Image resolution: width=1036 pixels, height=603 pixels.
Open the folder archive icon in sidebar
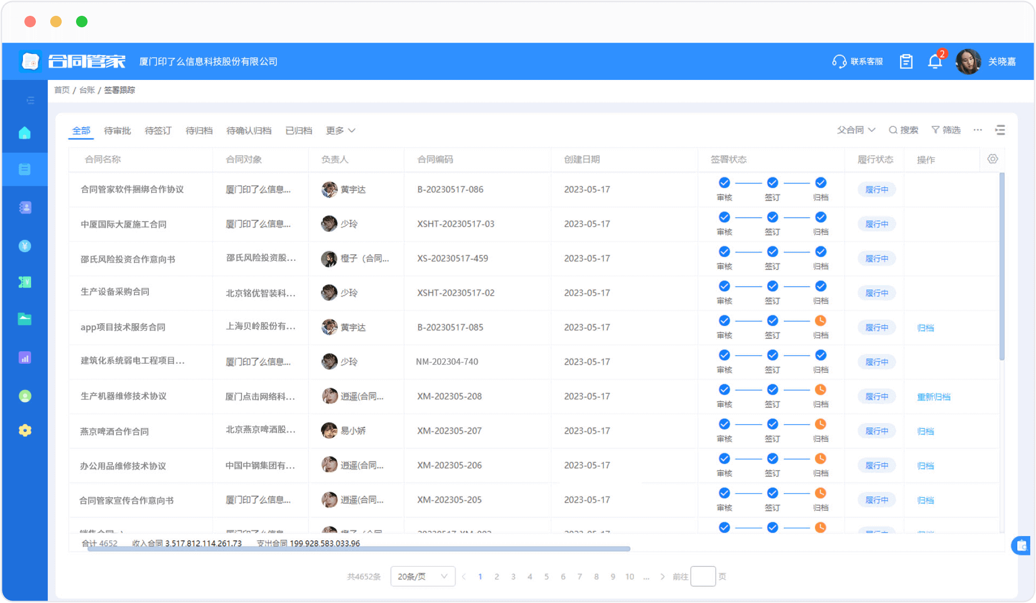click(25, 319)
